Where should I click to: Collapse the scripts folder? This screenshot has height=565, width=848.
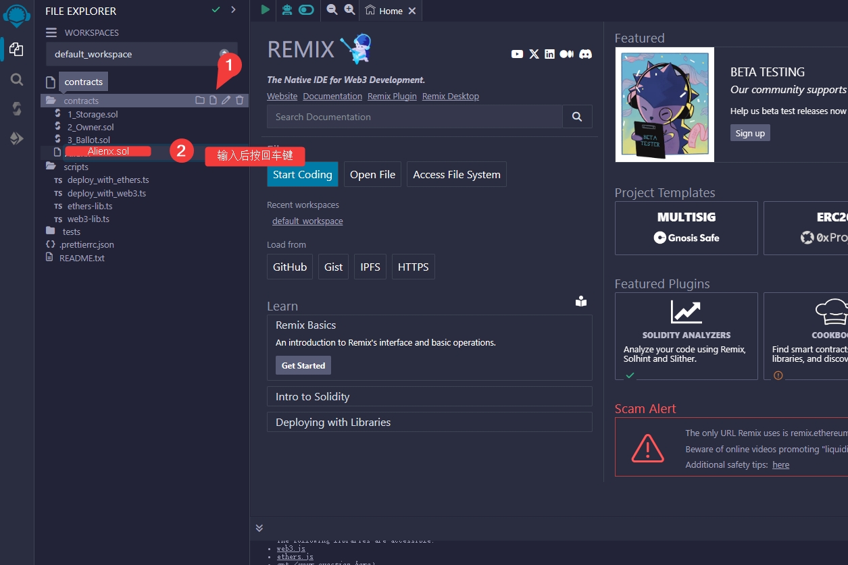(76, 167)
